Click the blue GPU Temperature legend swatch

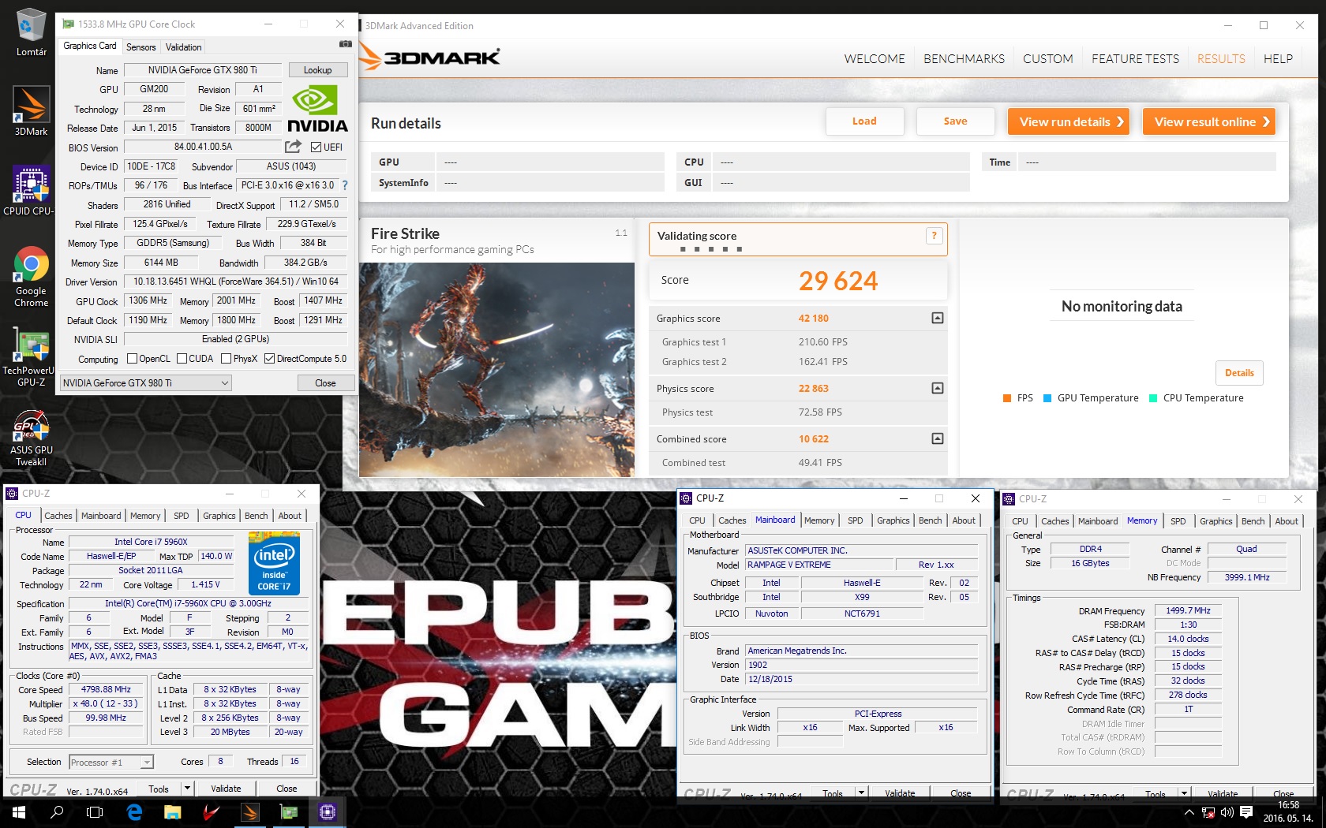(x=1047, y=398)
